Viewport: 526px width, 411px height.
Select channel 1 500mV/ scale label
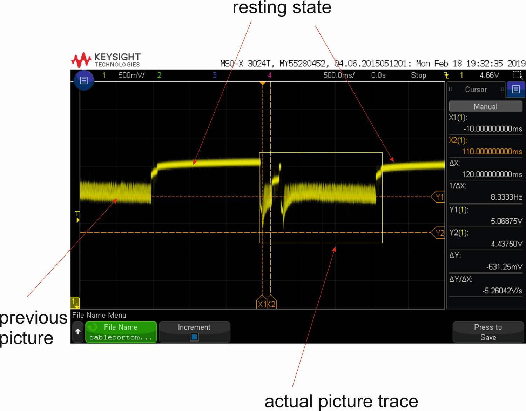pos(131,75)
